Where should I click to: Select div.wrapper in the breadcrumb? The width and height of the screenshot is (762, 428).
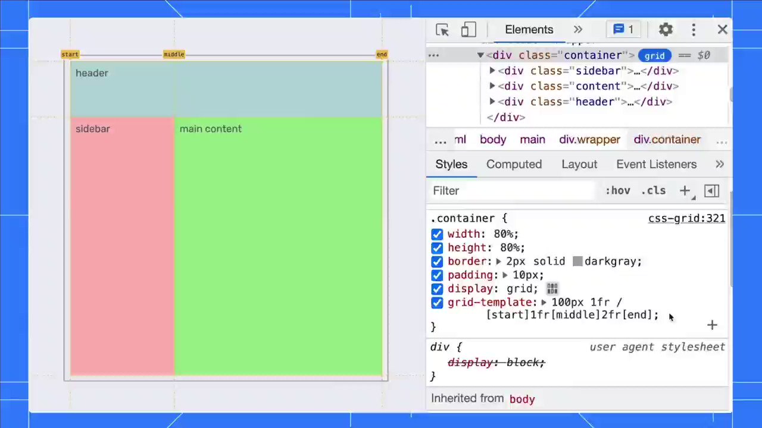pyautogui.click(x=589, y=140)
